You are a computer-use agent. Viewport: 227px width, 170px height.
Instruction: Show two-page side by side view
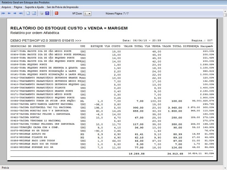[x=34, y=13]
